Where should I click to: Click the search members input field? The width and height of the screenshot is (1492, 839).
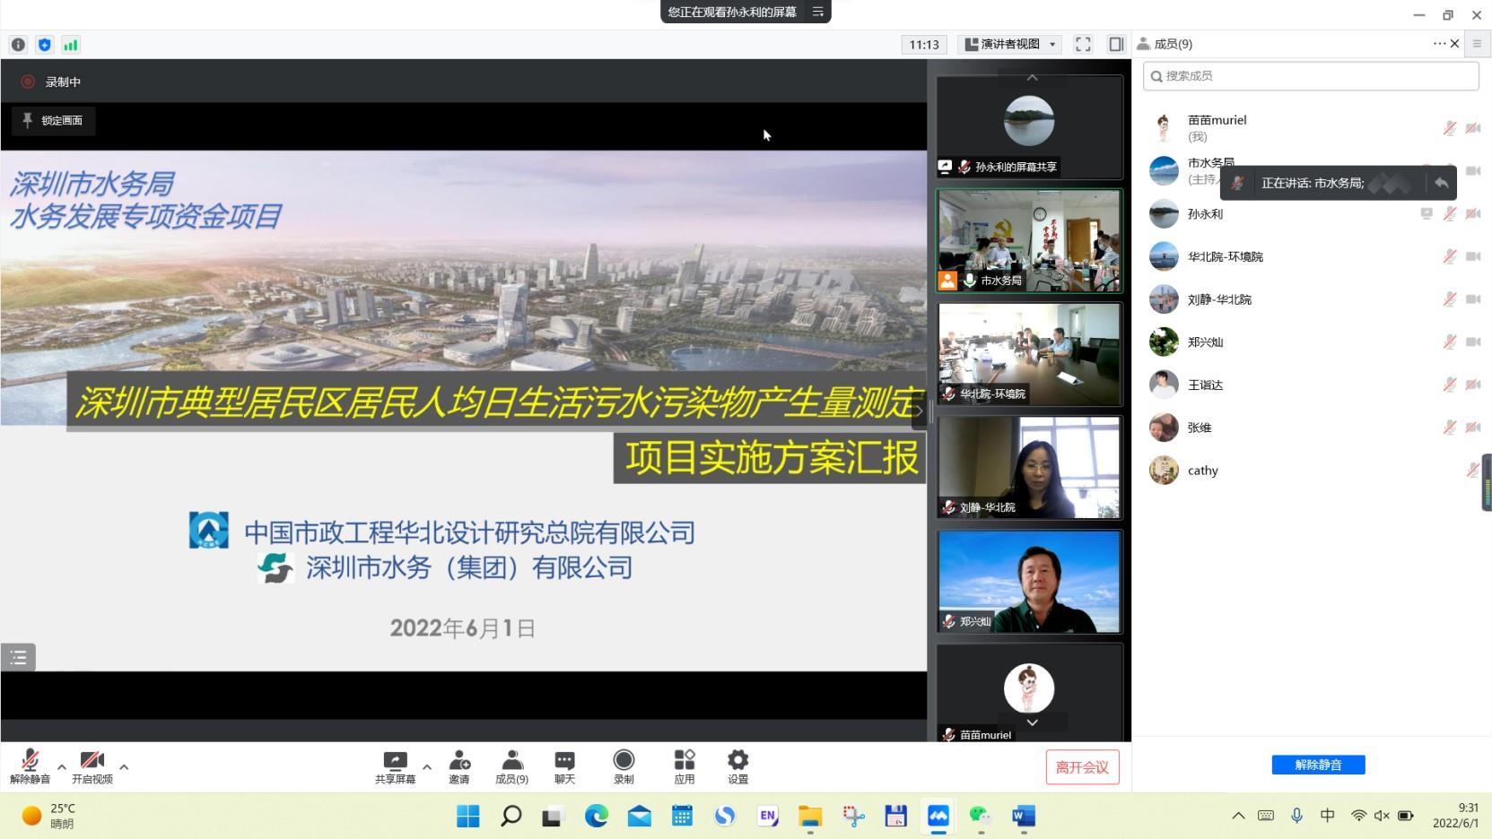1311,76
